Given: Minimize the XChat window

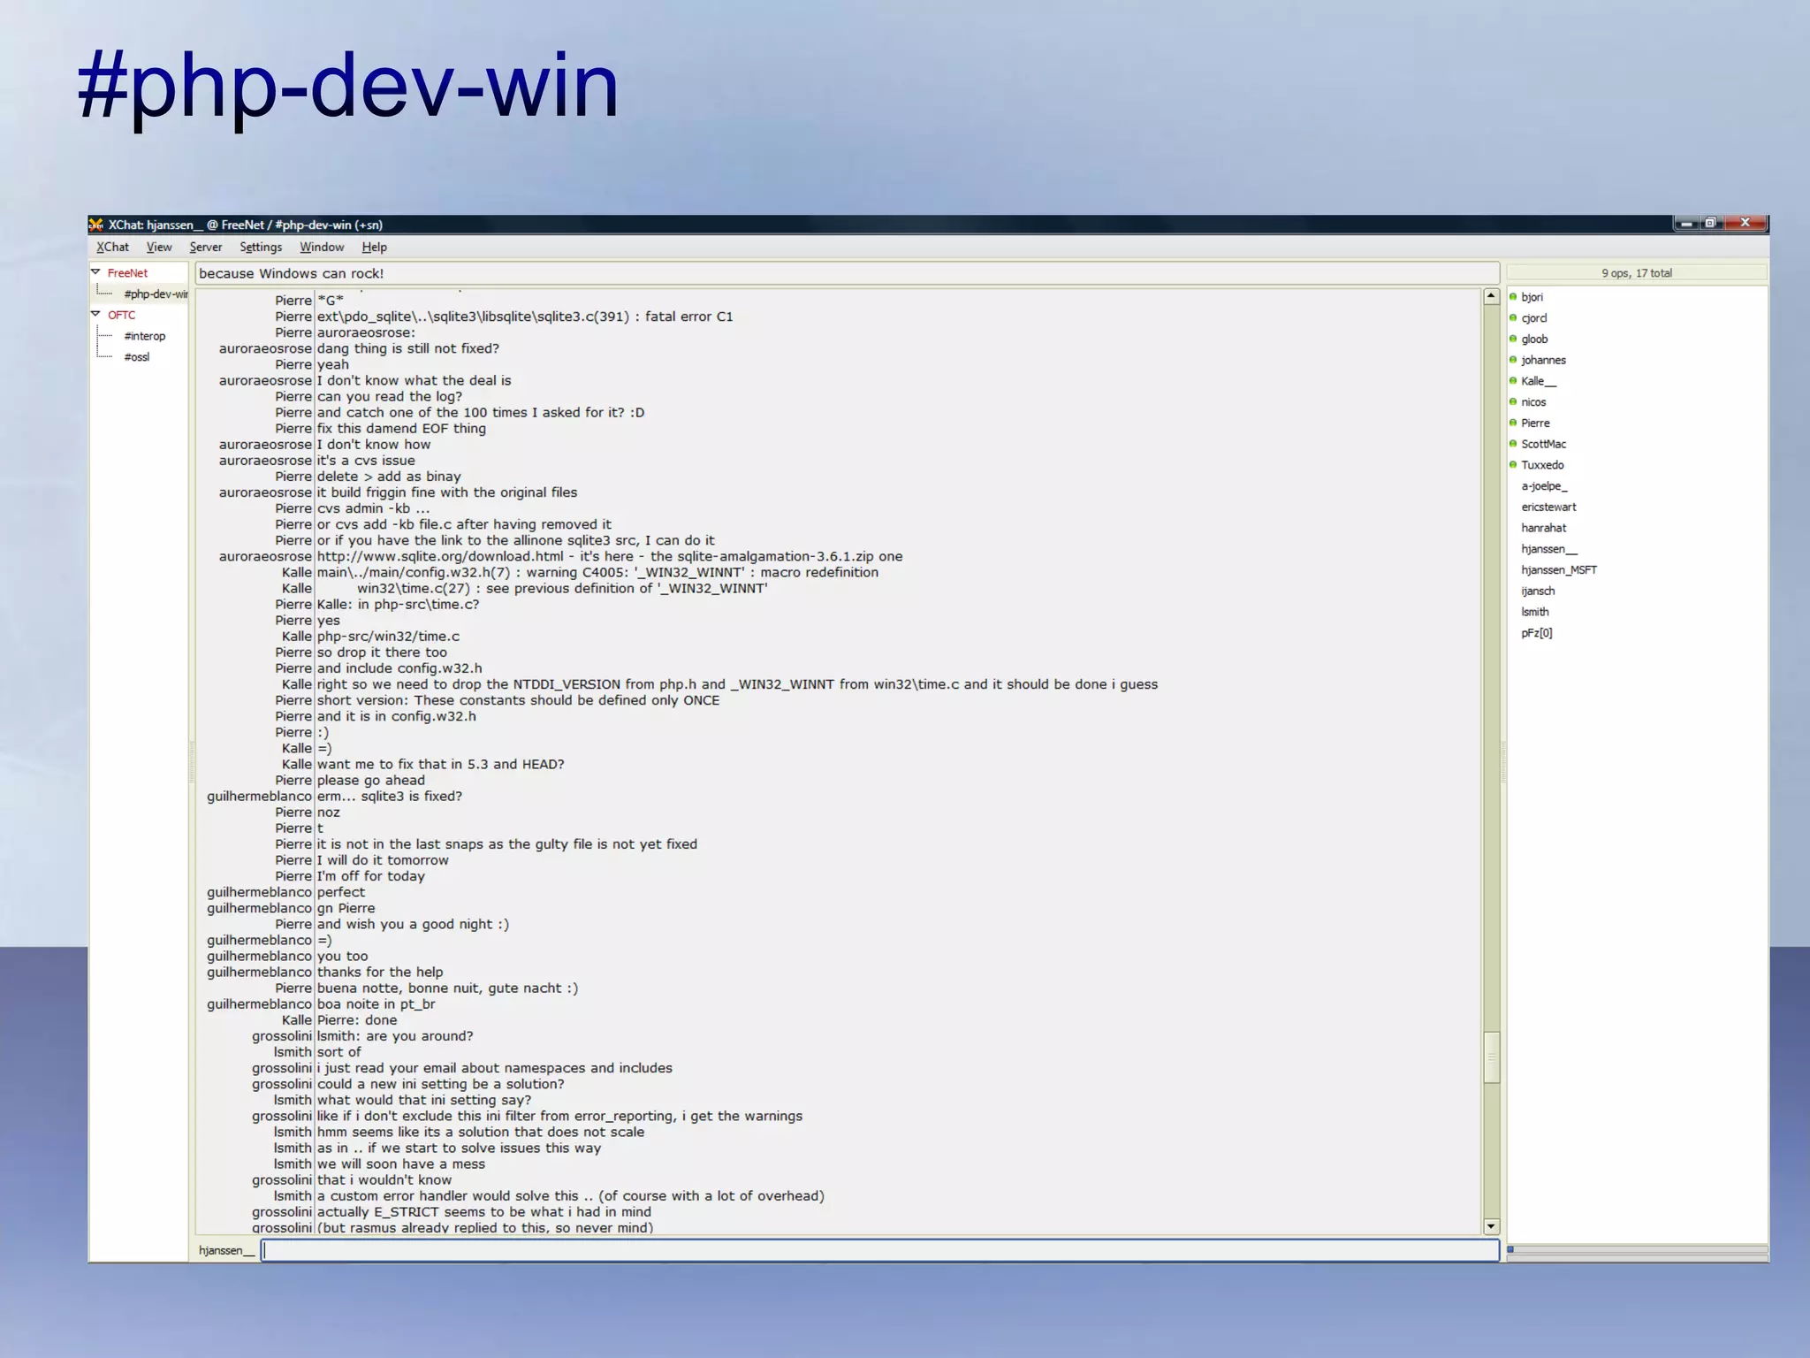Looking at the screenshot, I should coord(1686,224).
